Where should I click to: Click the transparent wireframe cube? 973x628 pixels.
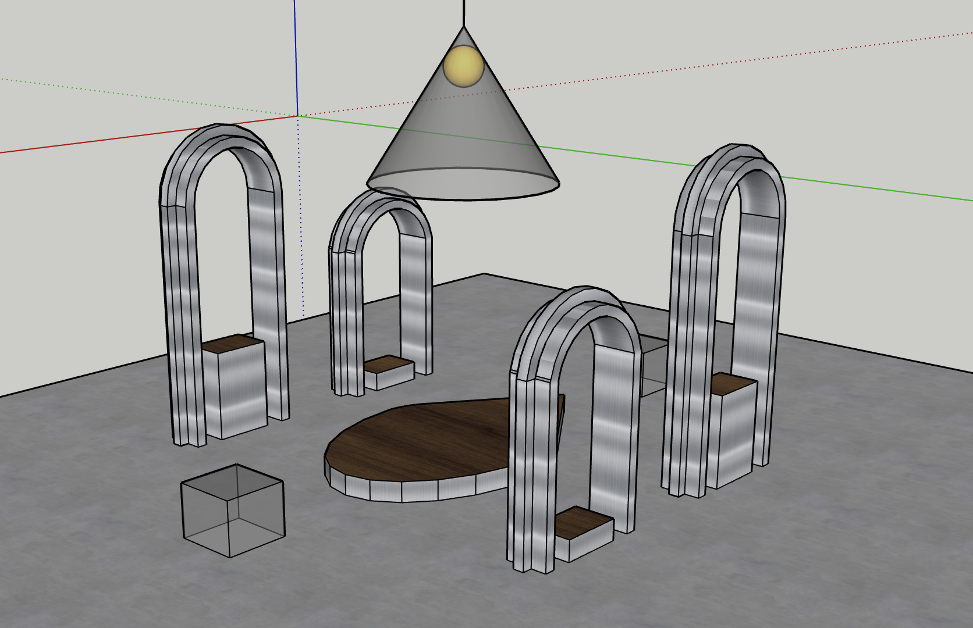(233, 511)
